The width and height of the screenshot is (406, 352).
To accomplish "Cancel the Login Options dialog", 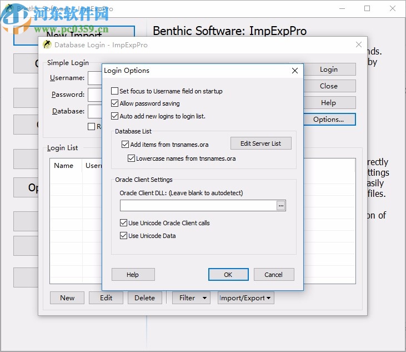I will (274, 275).
